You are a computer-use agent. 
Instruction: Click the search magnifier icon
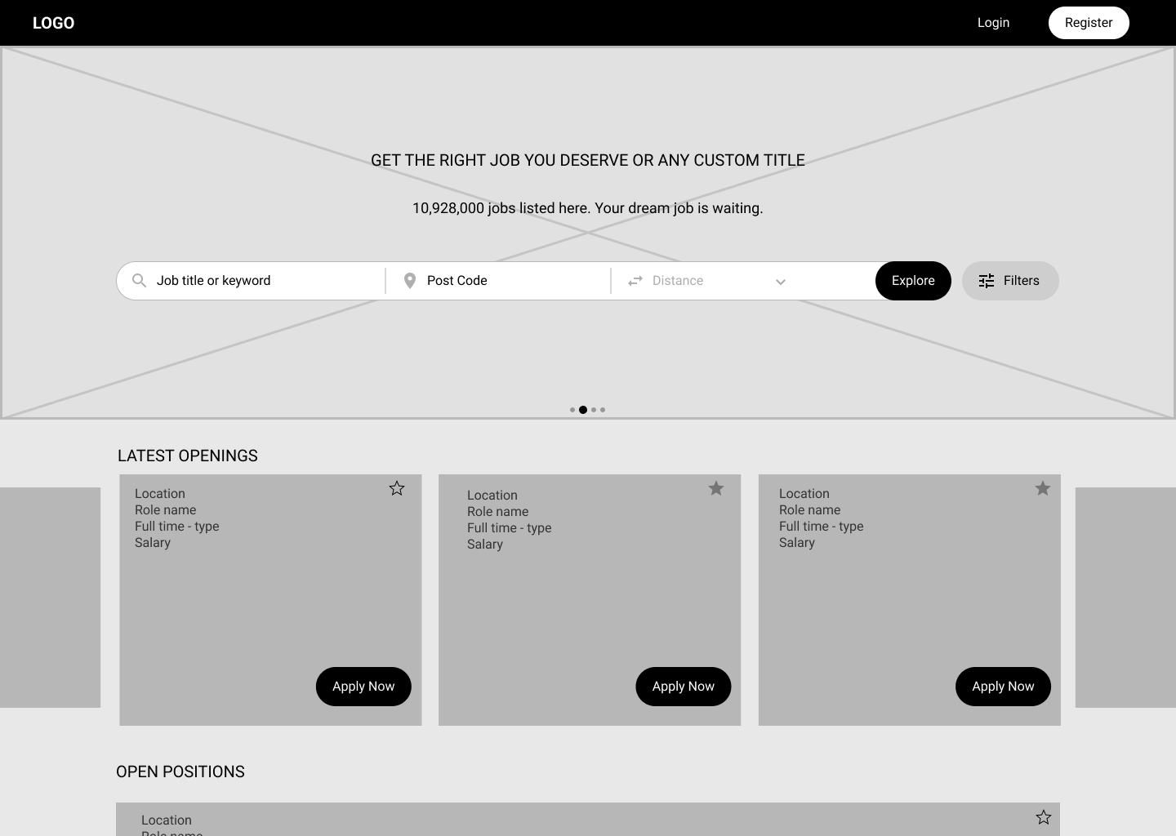click(140, 281)
